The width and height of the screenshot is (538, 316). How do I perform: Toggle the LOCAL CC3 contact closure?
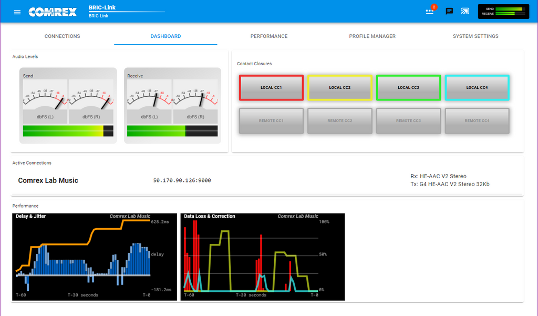tap(408, 88)
